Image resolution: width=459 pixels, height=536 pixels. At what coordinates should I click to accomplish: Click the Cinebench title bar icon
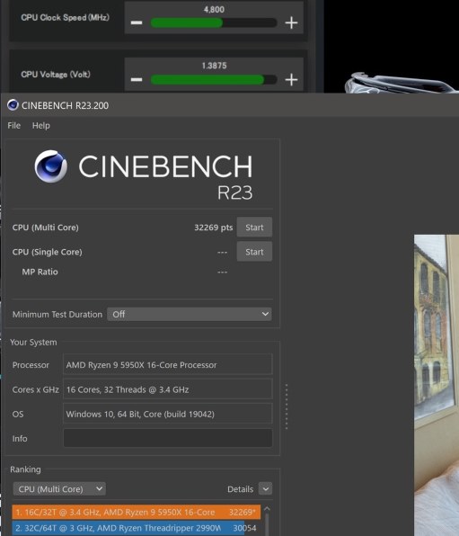[13, 105]
